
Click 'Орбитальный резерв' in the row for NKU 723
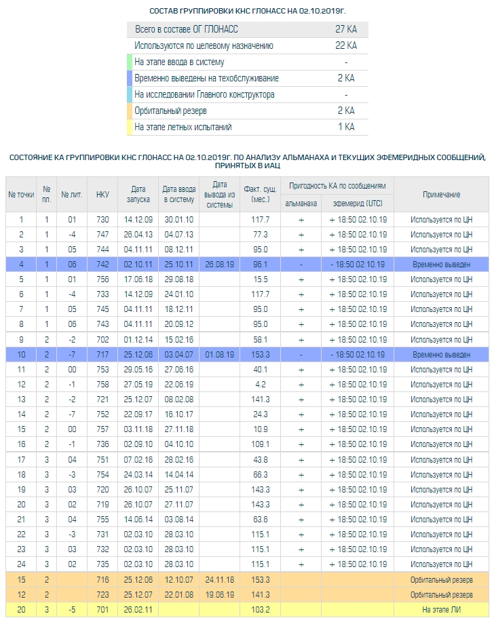coord(441,595)
